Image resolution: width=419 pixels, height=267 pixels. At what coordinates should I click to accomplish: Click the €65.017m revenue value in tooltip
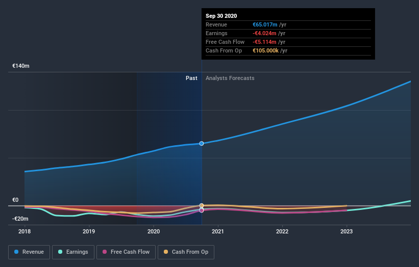265,24
